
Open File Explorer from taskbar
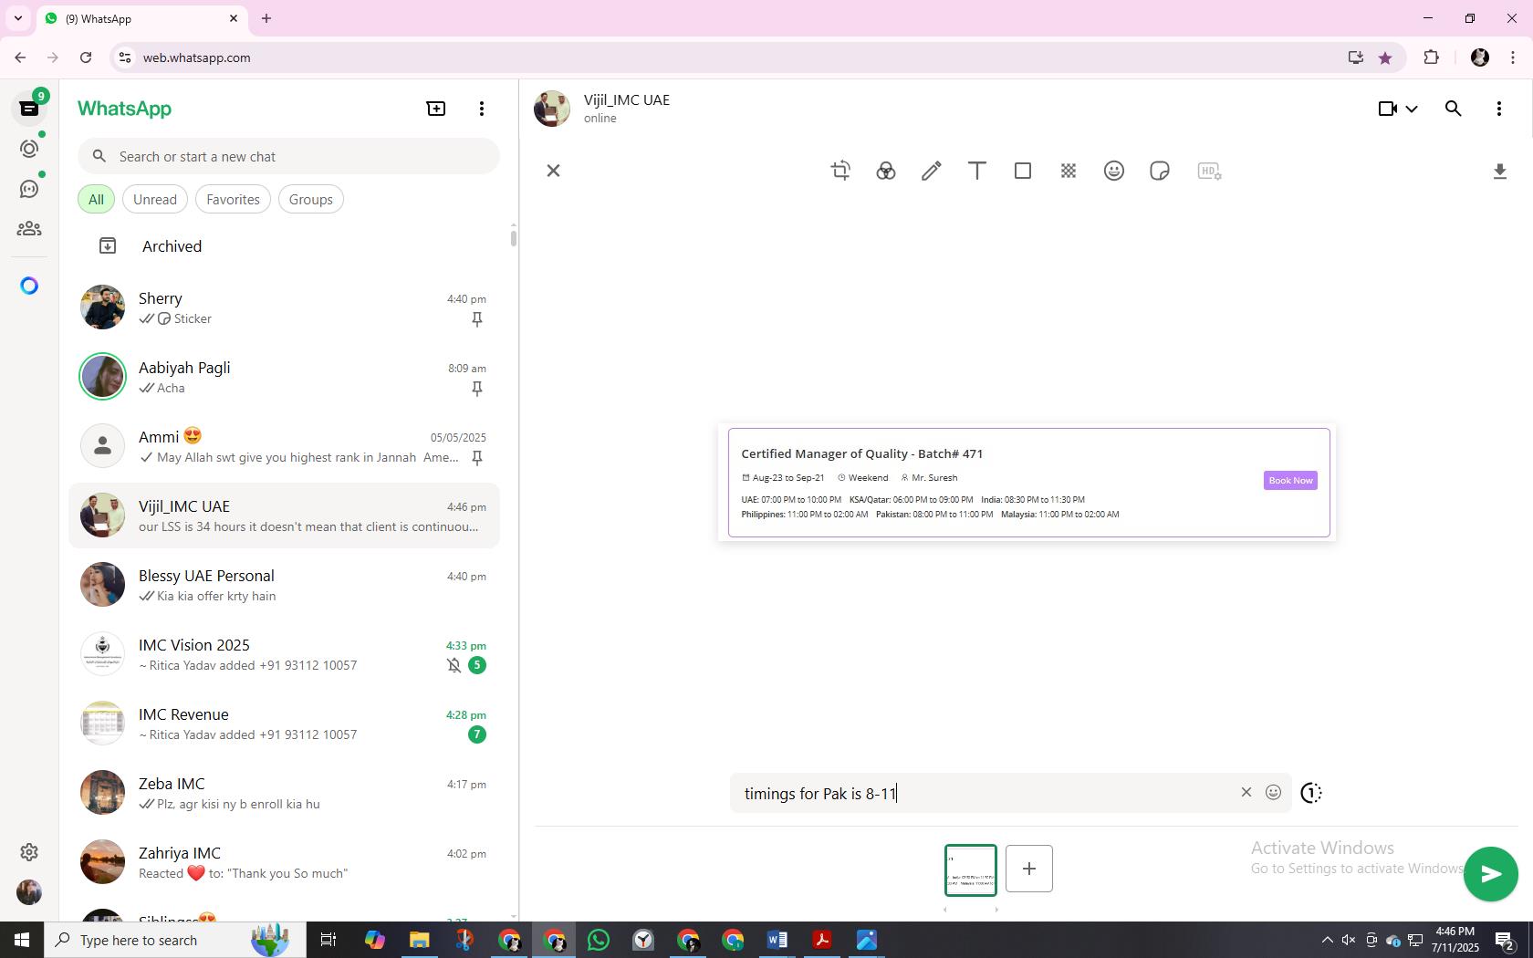pyautogui.click(x=419, y=940)
